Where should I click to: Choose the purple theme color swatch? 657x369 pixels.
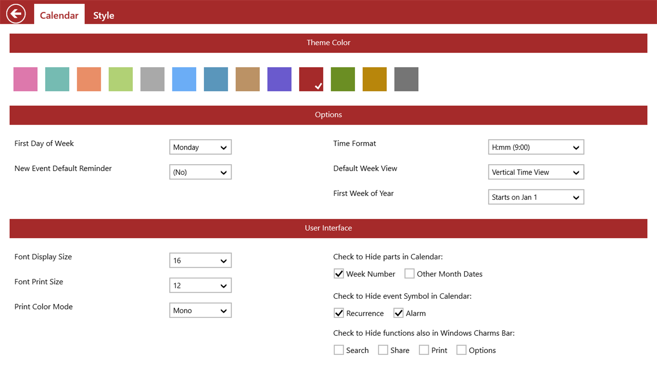pos(279,79)
